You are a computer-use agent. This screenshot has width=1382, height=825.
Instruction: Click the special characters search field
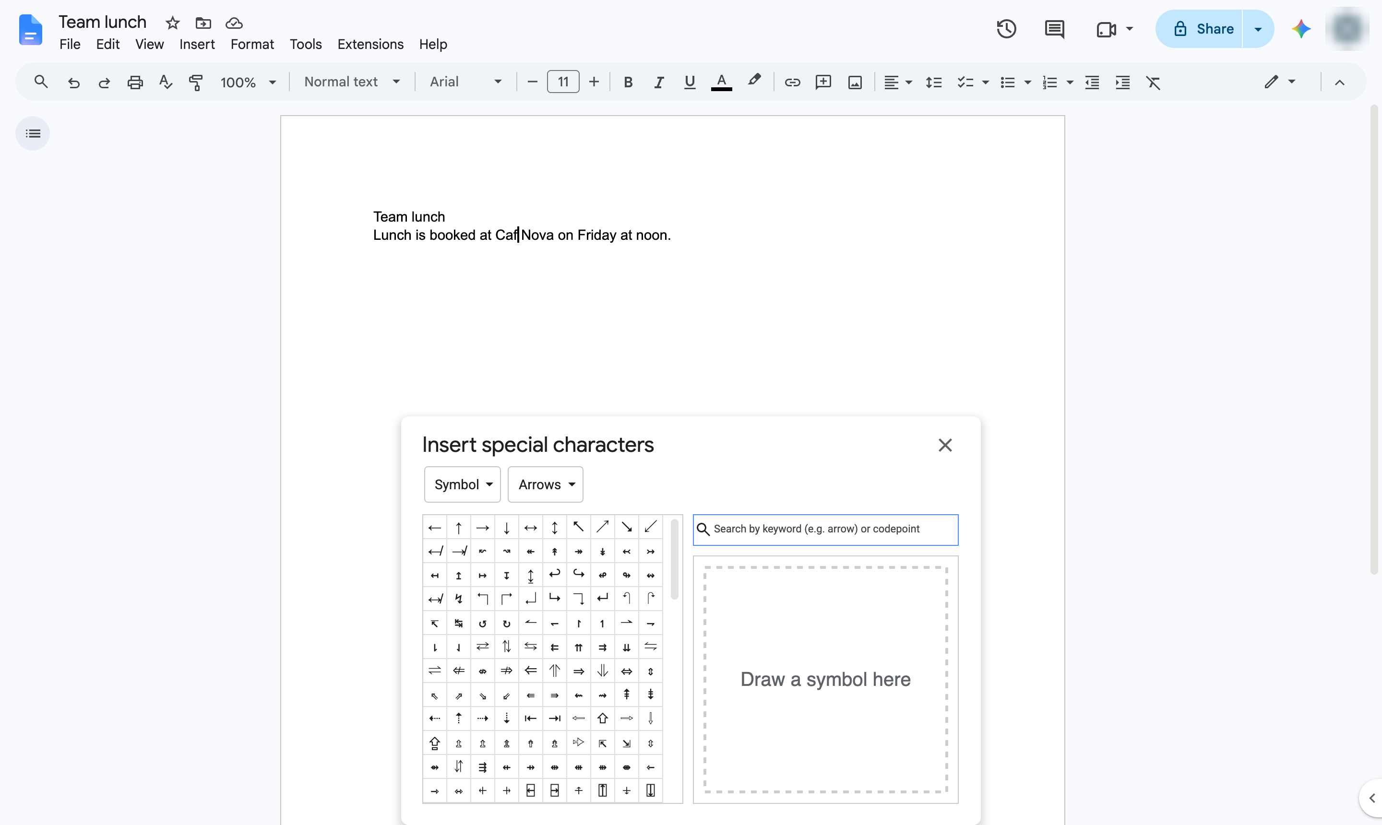click(x=825, y=529)
